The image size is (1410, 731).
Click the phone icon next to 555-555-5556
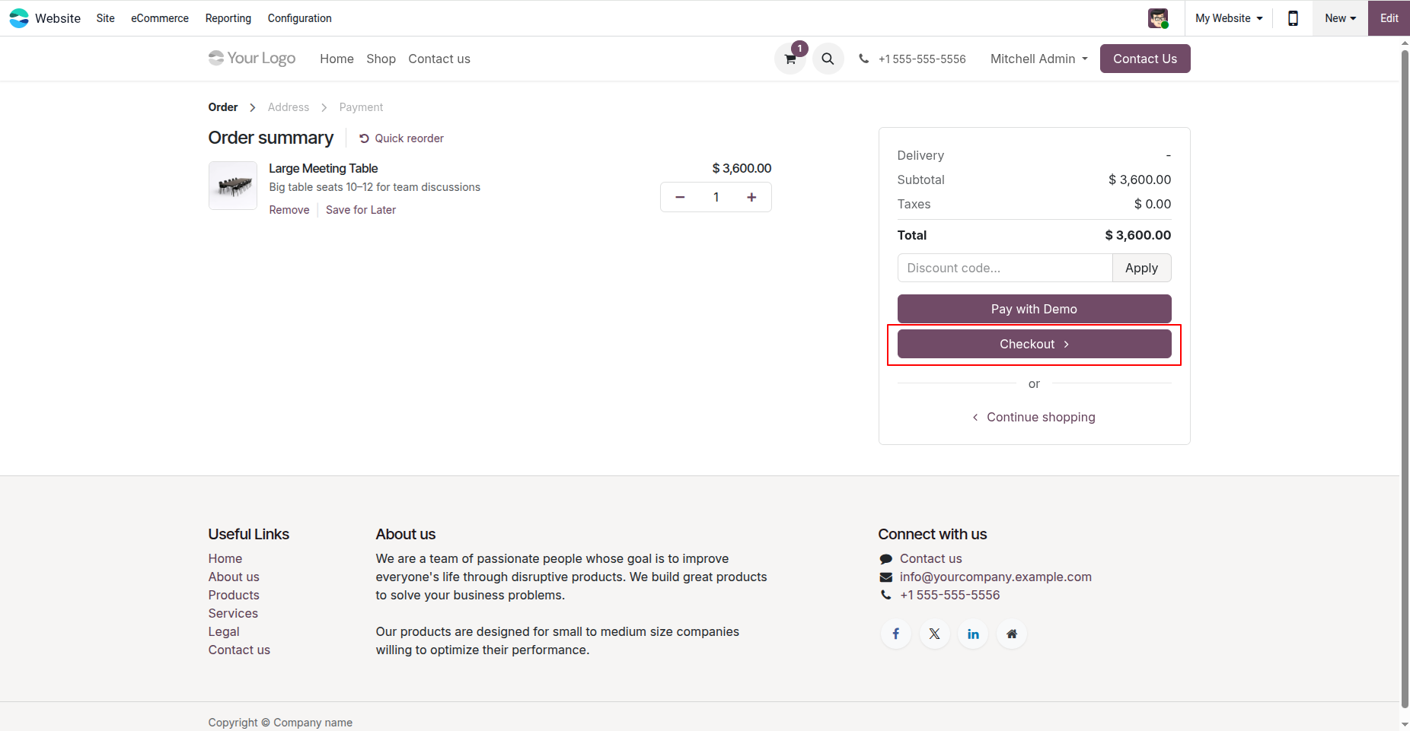(864, 59)
